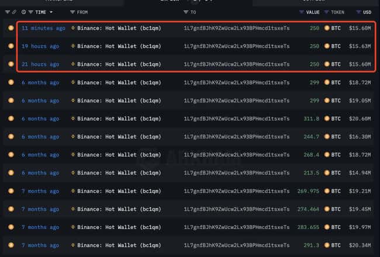Open the "19 hours ago" transaction link
This screenshot has width=380, height=257.
pos(40,46)
